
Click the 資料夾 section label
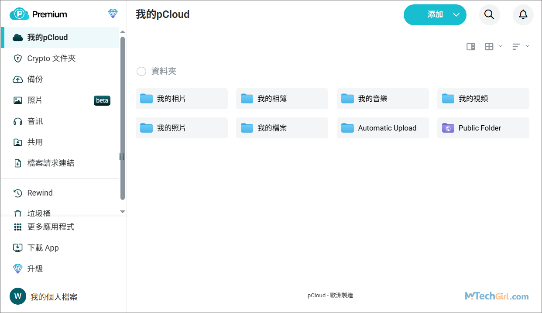[164, 71]
